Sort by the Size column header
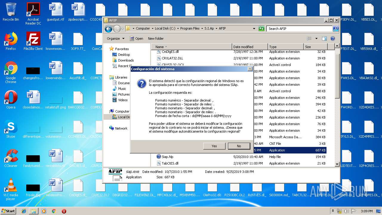 (x=315, y=47)
